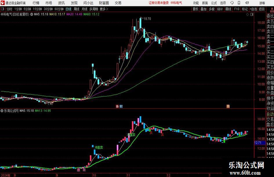Click the mobile phone icon

point(239,3)
